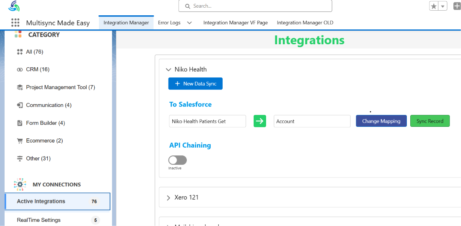Image resolution: width=461 pixels, height=226 pixels.
Task: Filter by Communication (4)
Action: pyautogui.click(x=49, y=105)
